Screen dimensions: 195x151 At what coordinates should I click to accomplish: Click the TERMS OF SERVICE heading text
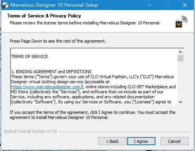point(29,57)
